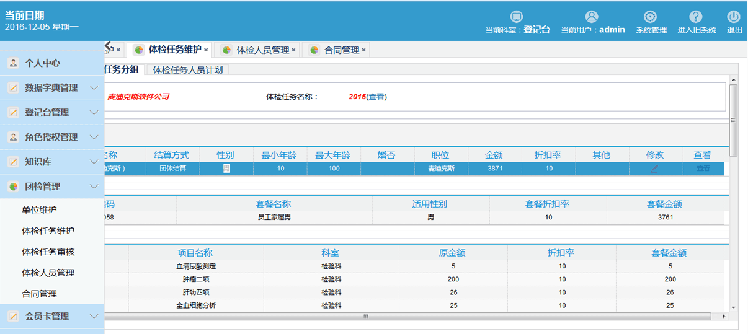Open 体检任务维护 in sidebar
748x334 pixels.
pyautogui.click(x=48, y=231)
